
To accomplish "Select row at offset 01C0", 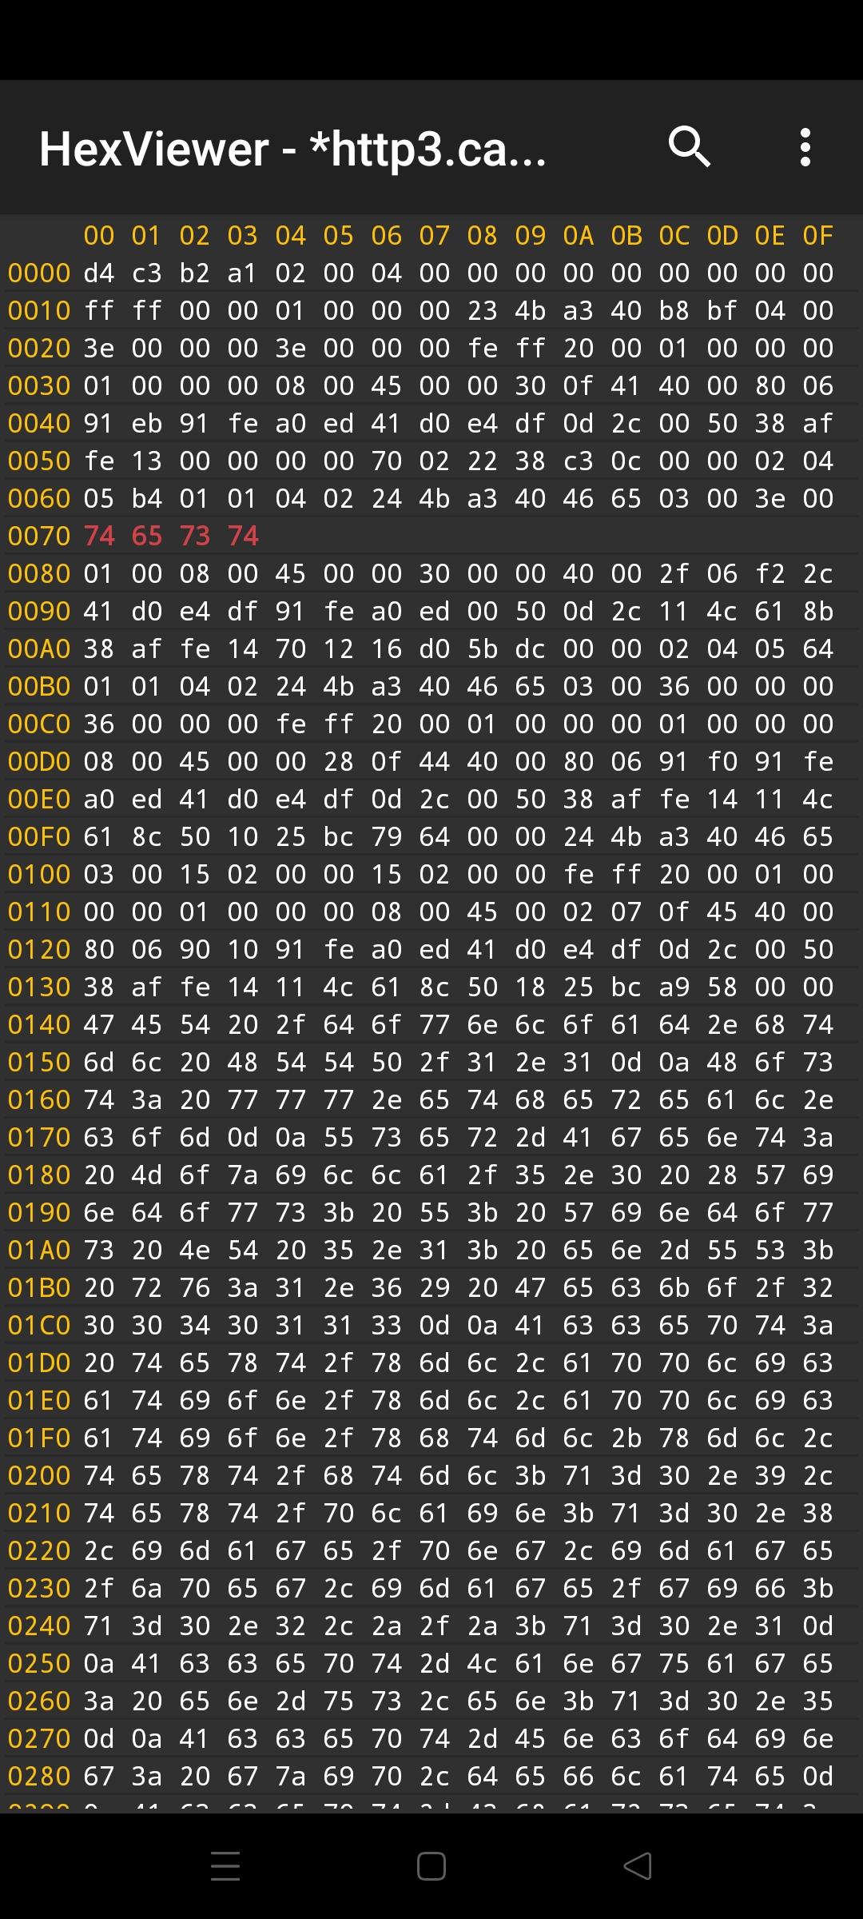I will 431,1325.
